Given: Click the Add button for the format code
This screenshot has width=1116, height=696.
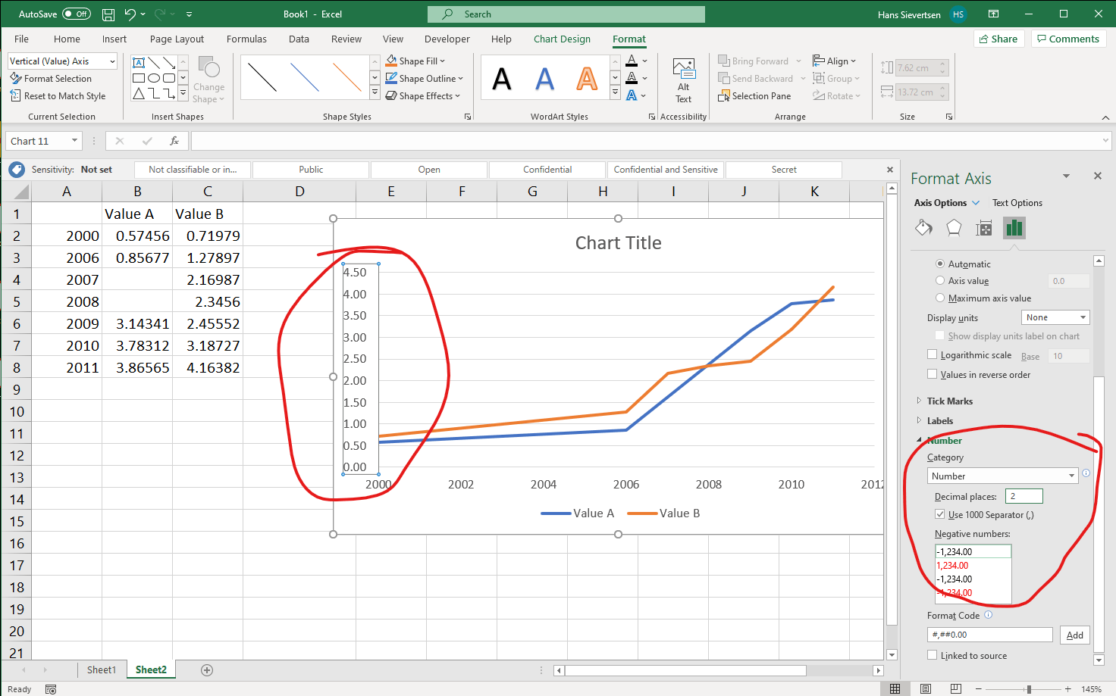Looking at the screenshot, I should (1074, 635).
